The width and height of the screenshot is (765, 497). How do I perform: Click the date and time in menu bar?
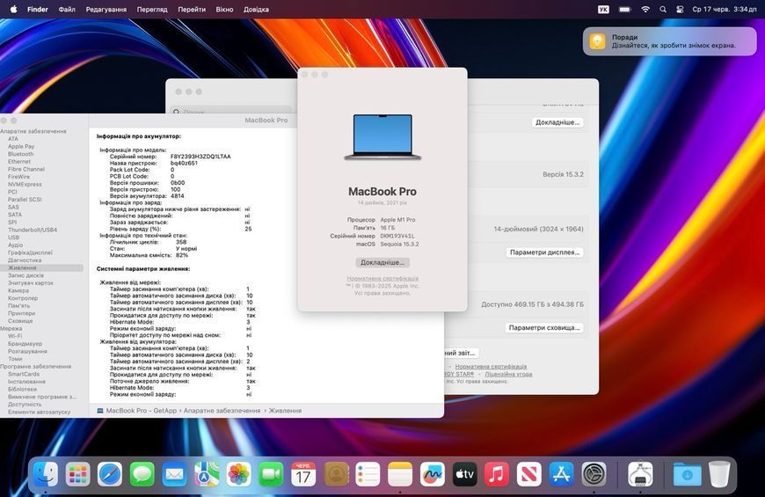[725, 9]
